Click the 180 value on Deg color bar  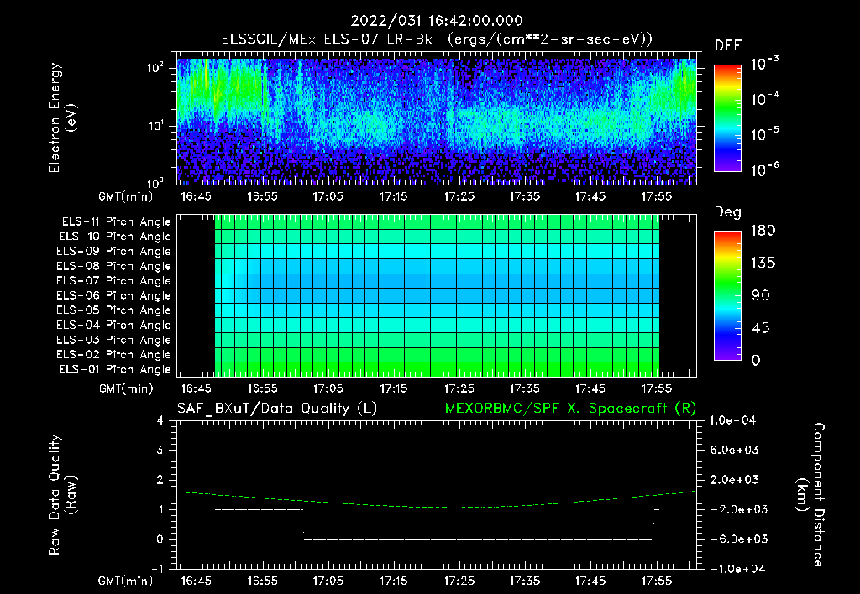763,231
